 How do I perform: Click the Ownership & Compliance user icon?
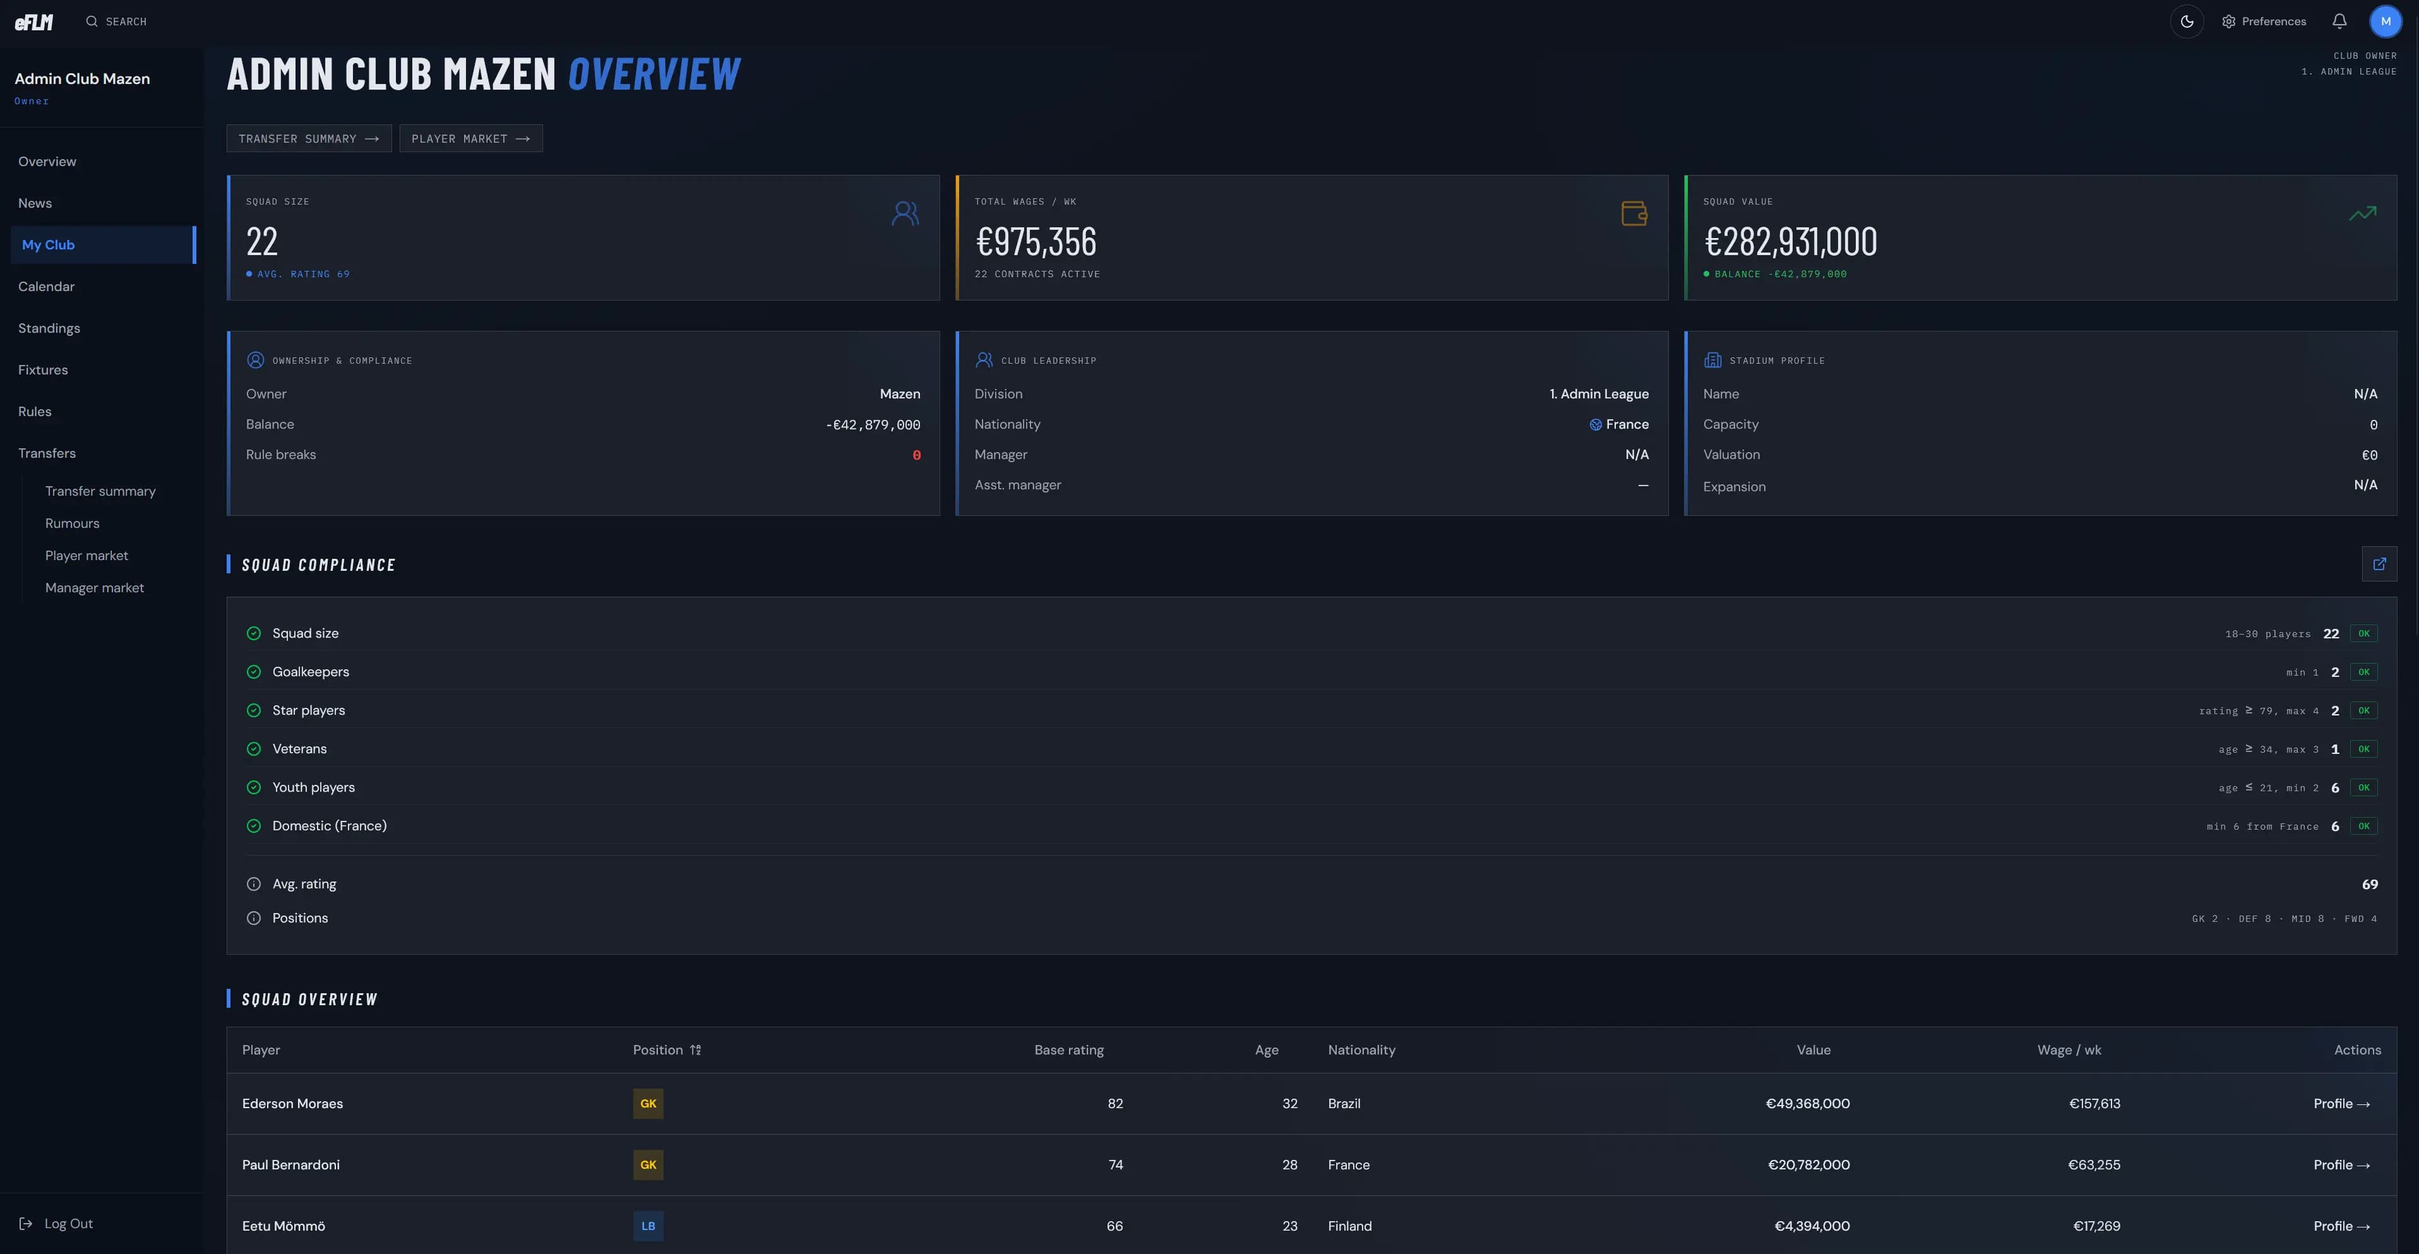(x=256, y=360)
